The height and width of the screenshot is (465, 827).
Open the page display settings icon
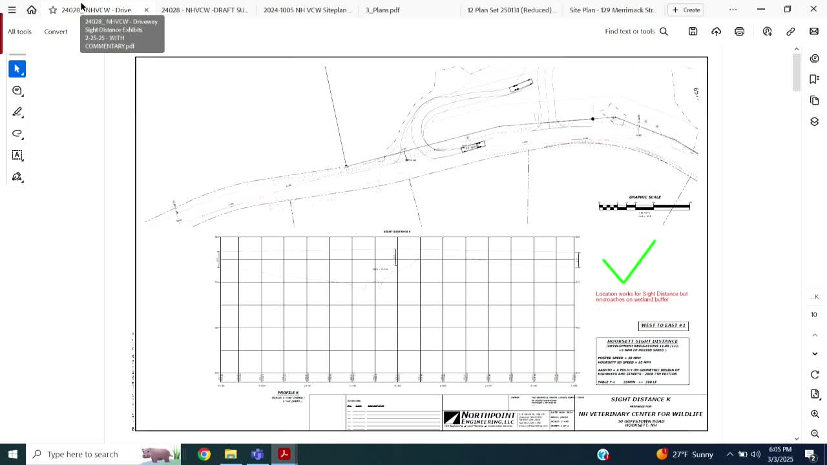click(x=814, y=394)
